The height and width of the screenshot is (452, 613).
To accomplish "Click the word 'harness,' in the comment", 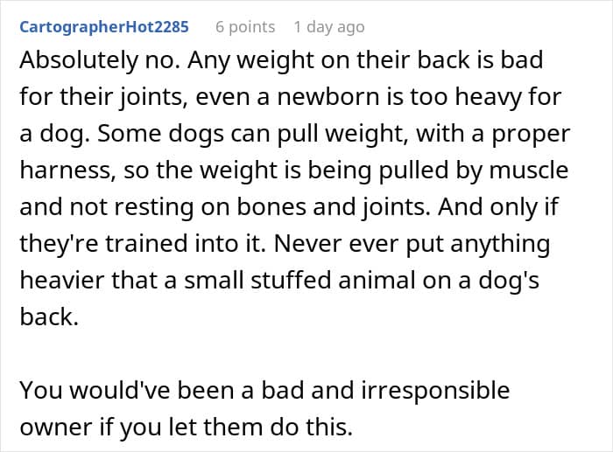I will (68, 170).
